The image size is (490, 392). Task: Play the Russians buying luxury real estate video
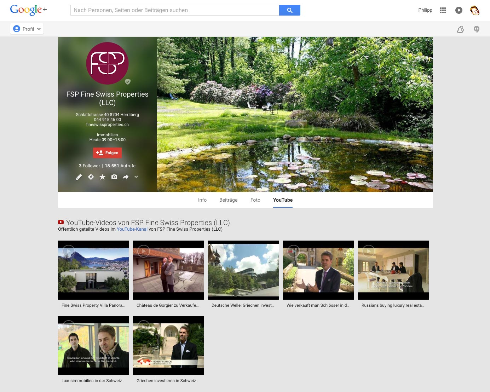393,270
